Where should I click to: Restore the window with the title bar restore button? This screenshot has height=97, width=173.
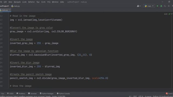tap(169, 2)
